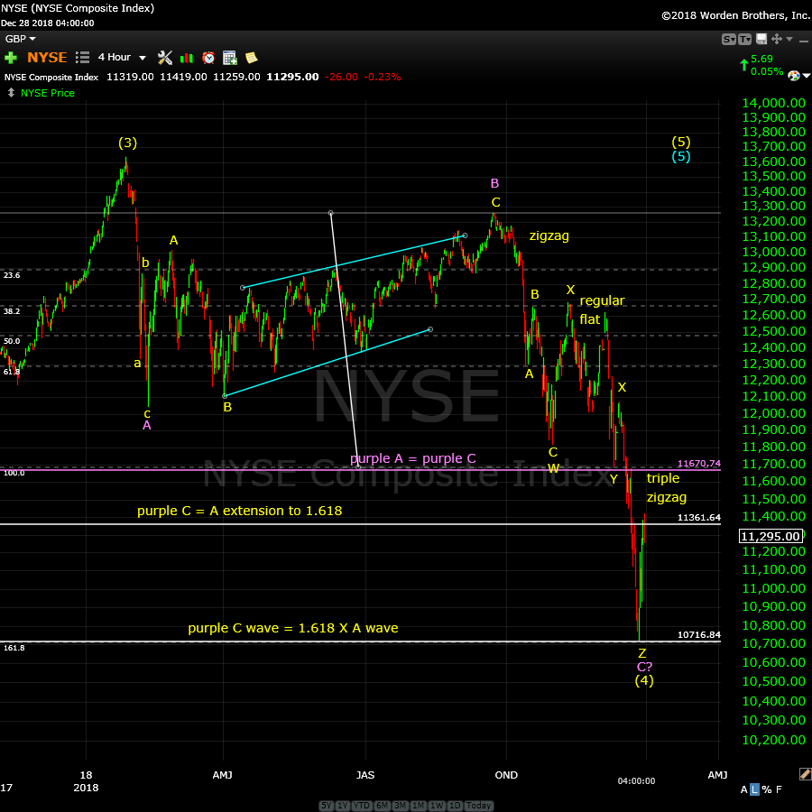Set chart range to 1Y
The height and width of the screenshot is (812, 812).
click(342, 806)
